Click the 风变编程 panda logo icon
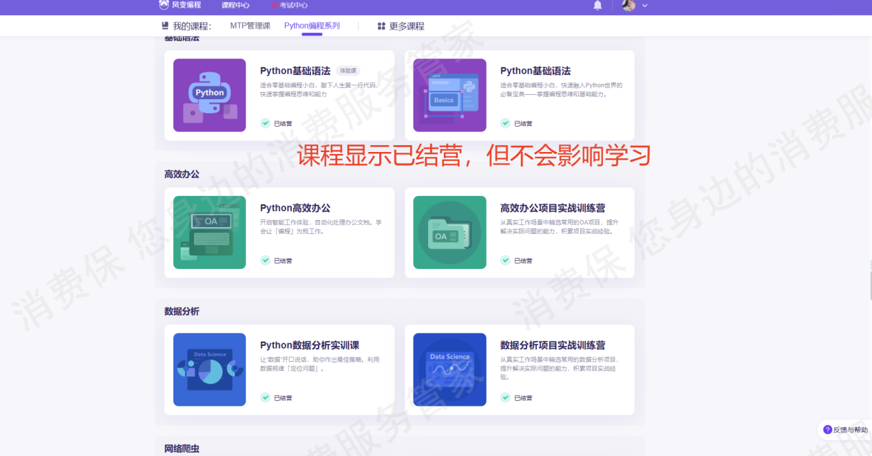This screenshot has width=872, height=456. tap(164, 6)
